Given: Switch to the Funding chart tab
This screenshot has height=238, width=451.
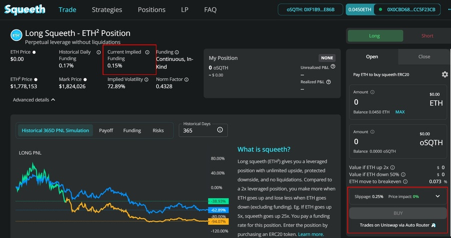Looking at the screenshot, I should (132, 130).
